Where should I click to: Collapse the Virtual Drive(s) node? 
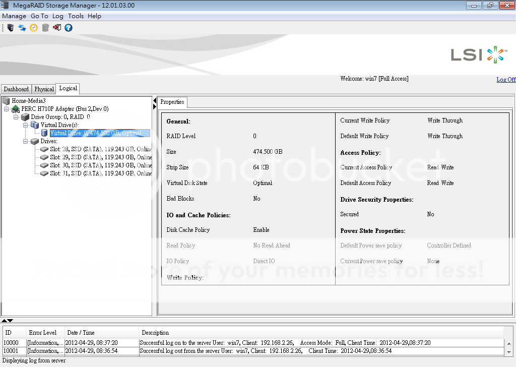[25, 125]
